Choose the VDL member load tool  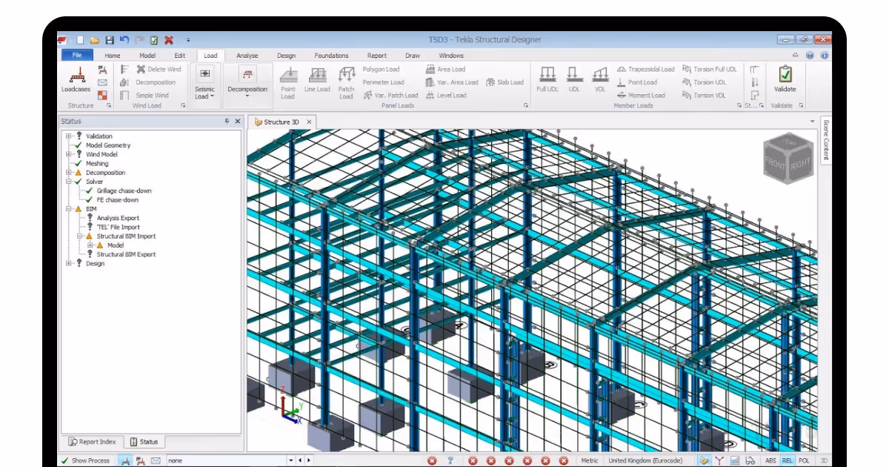(599, 80)
